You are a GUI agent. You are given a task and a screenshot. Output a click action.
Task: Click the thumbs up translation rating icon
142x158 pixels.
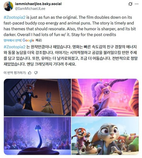(30, 73)
